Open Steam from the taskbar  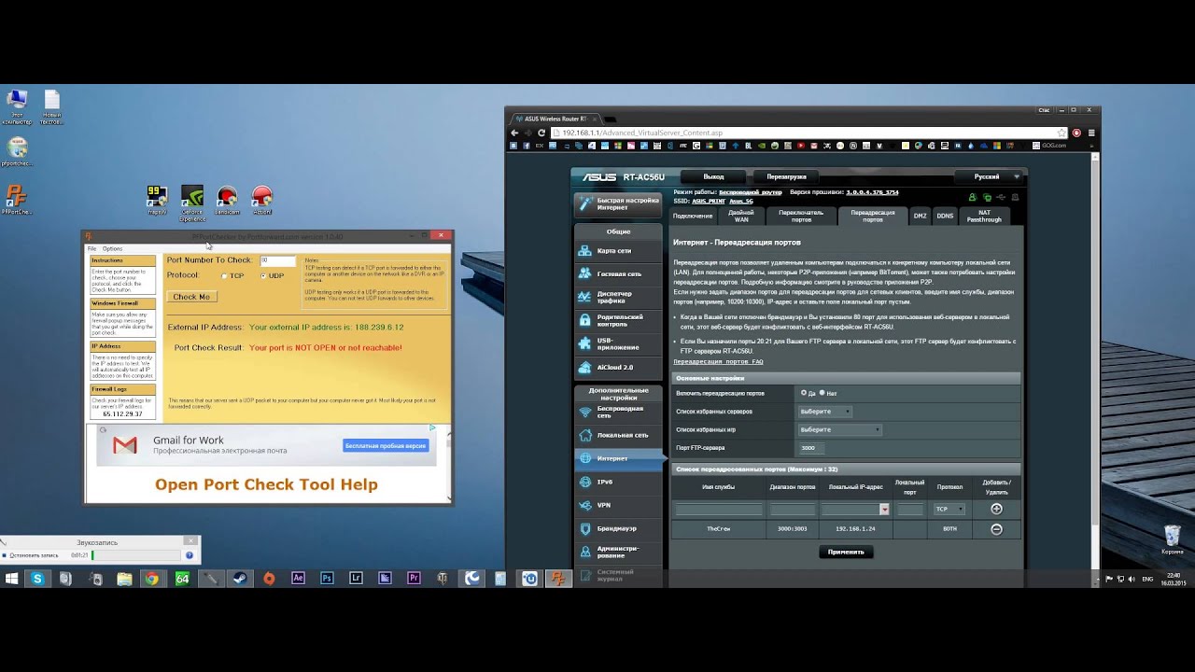click(x=240, y=579)
